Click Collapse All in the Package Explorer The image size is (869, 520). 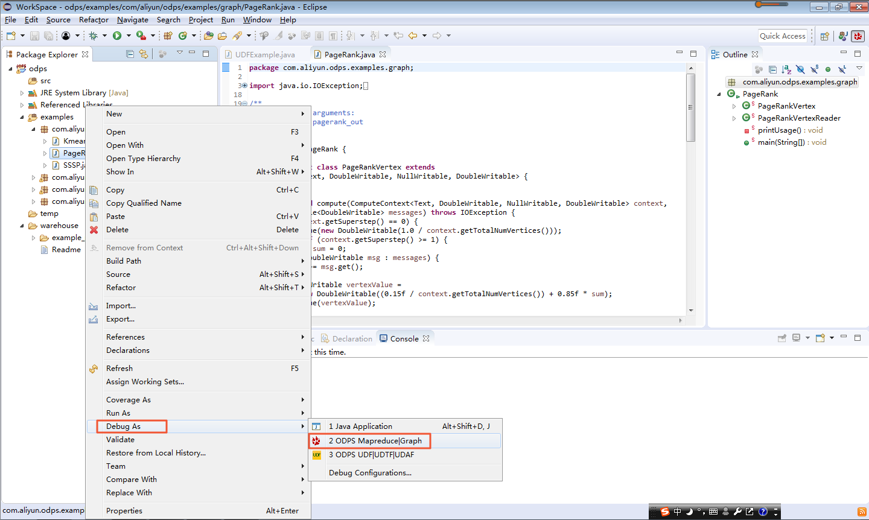130,54
